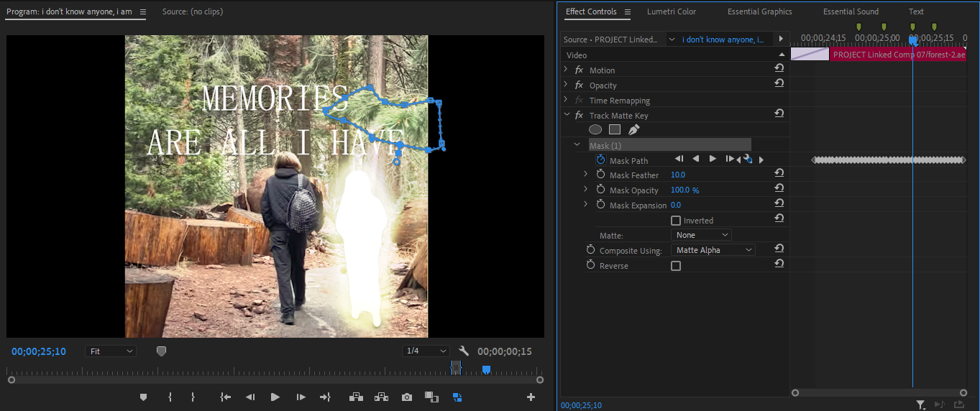Reset Mask Expansion parameter
The width and height of the screenshot is (980, 411).
(x=779, y=203)
